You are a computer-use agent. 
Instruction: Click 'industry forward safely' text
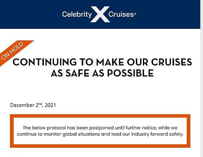pos(157,134)
